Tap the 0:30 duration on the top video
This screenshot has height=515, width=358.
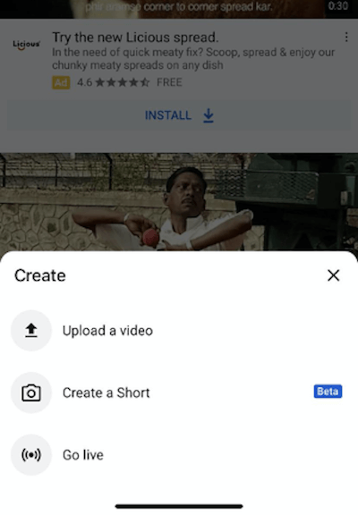tap(338, 6)
